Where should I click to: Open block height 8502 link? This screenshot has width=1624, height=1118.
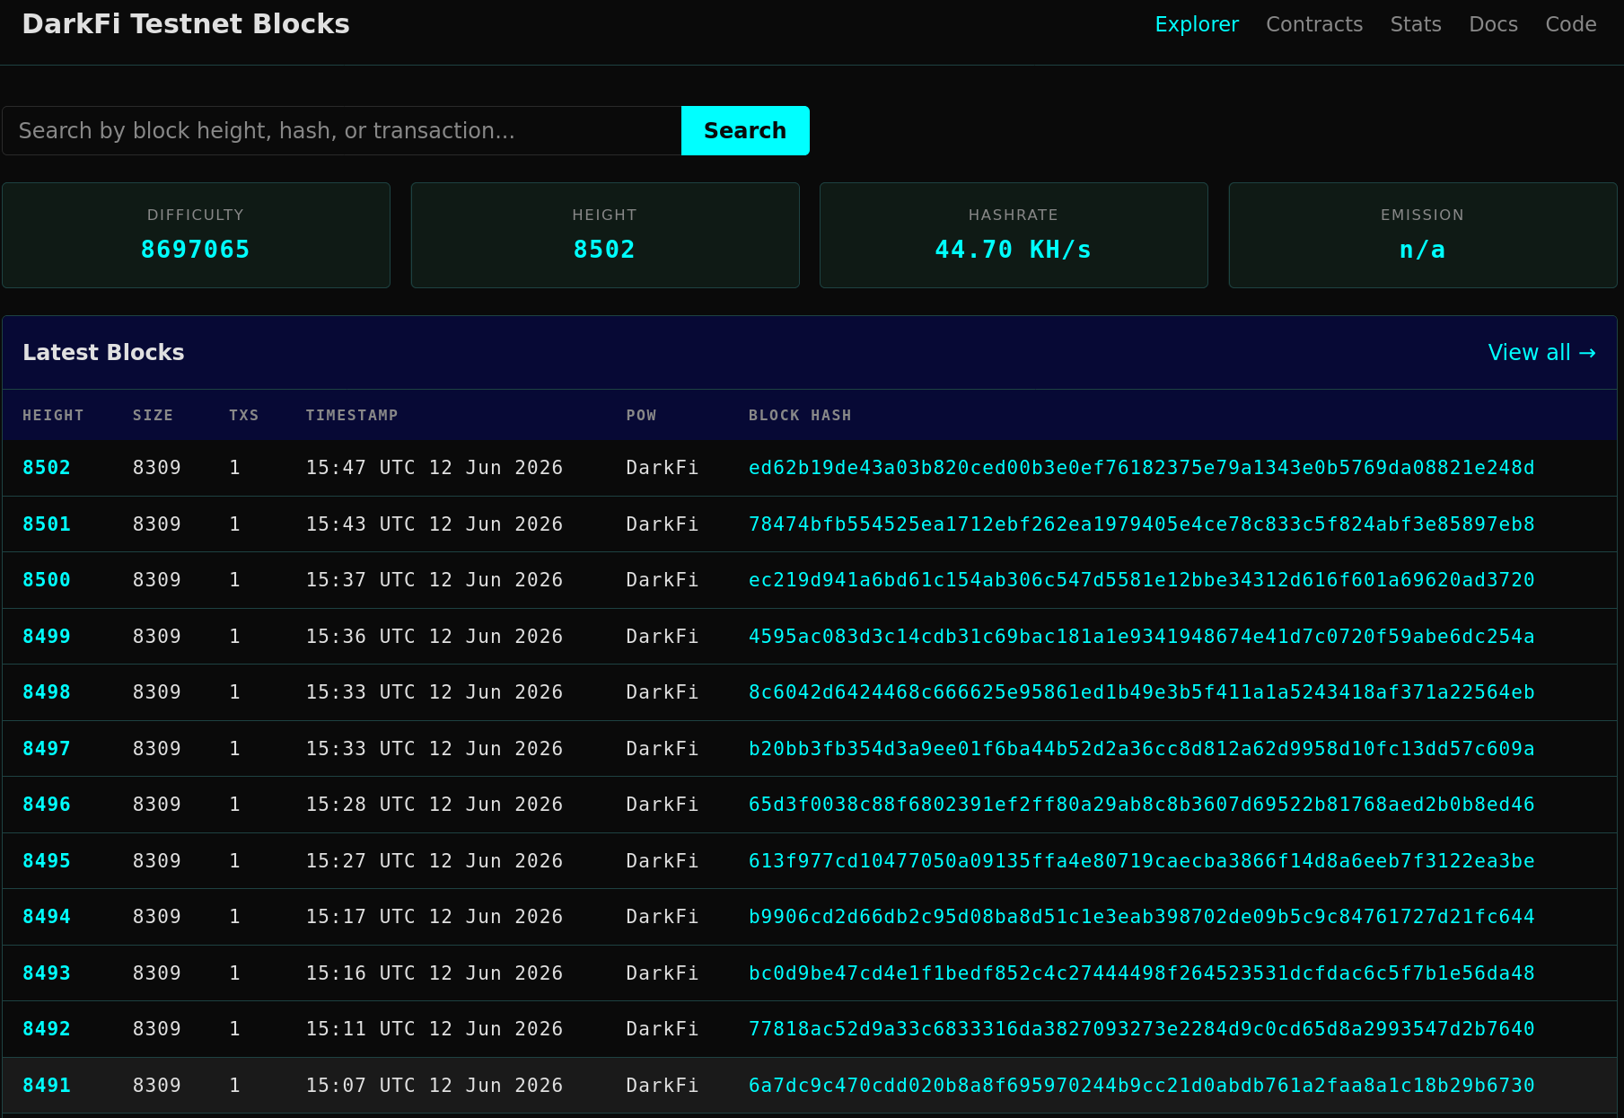point(47,468)
